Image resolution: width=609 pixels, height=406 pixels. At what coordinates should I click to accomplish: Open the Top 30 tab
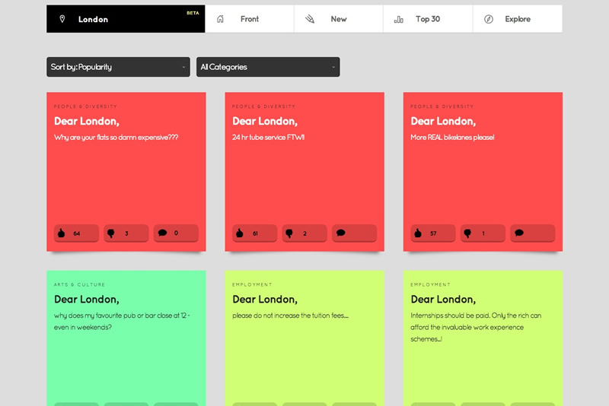(x=428, y=19)
